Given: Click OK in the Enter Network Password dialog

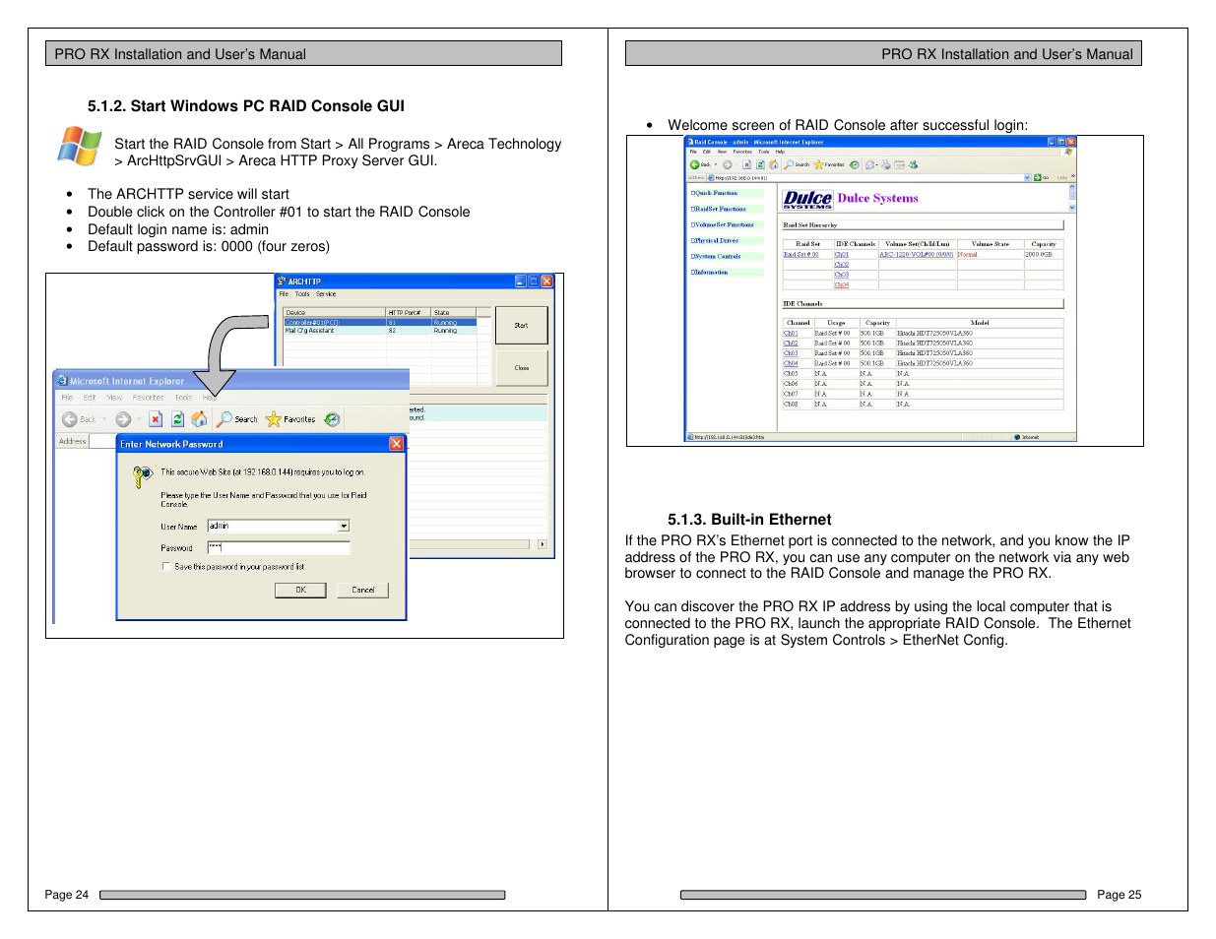Looking at the screenshot, I should [x=300, y=590].
